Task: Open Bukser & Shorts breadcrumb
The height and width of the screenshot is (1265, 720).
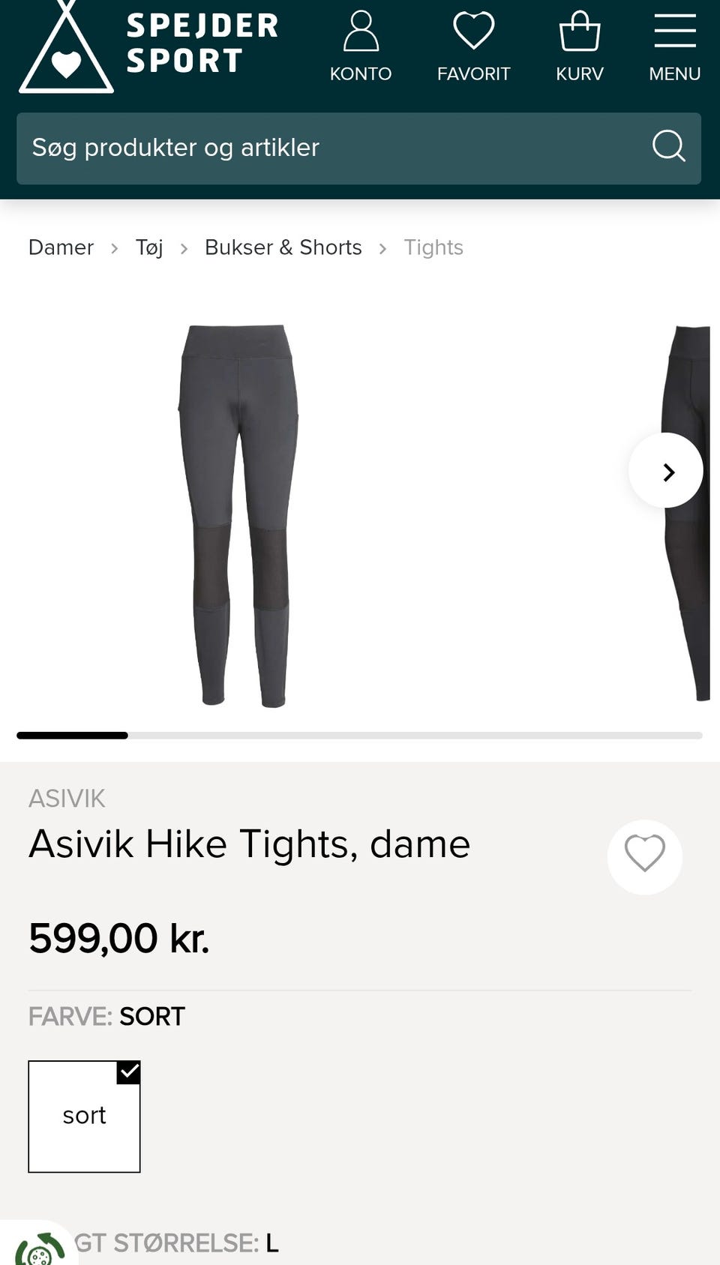Action: 283,247
